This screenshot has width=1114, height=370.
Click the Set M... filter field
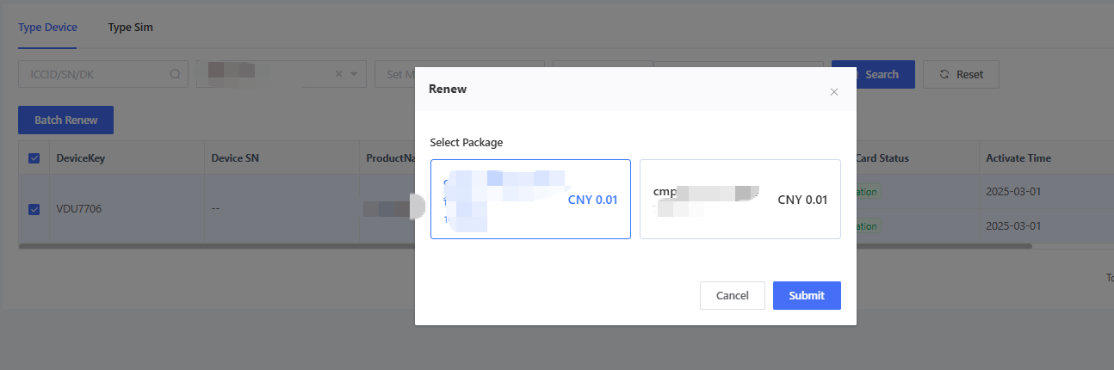coord(396,75)
